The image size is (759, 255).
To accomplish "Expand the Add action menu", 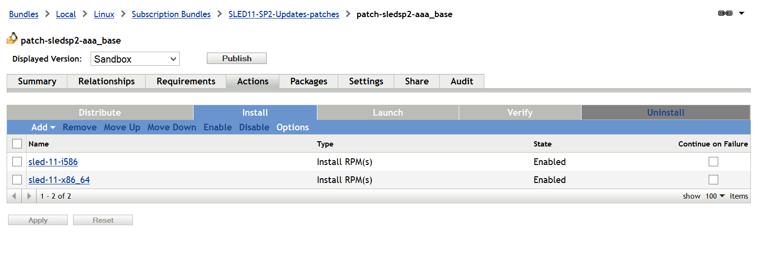I will click(x=43, y=127).
